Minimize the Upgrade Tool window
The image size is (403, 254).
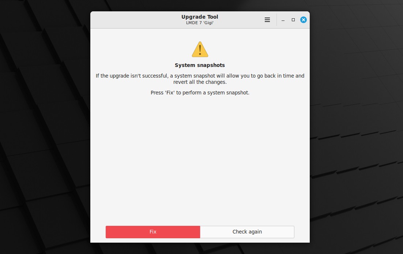pyautogui.click(x=283, y=20)
